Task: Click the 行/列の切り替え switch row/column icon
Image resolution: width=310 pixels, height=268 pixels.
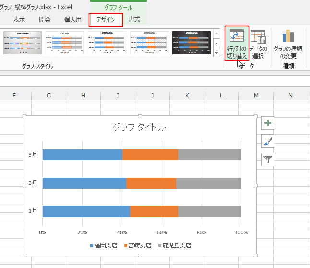Action: 237,44
